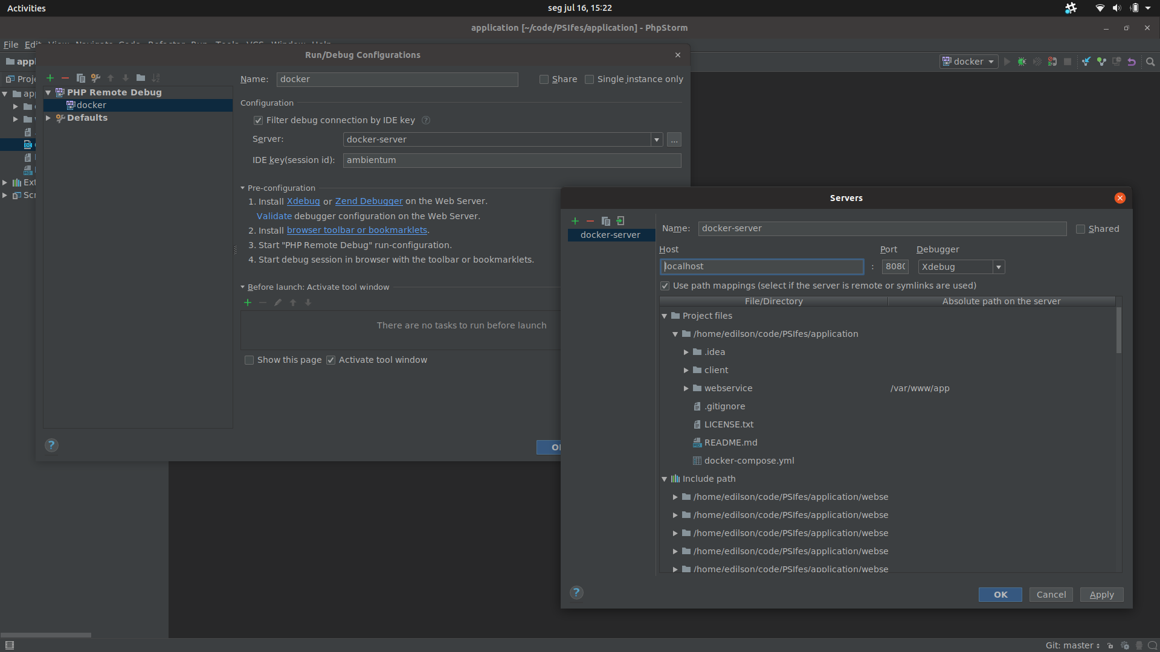Open help for IDE key filter
Viewport: 1160px width, 652px height.
(426, 120)
